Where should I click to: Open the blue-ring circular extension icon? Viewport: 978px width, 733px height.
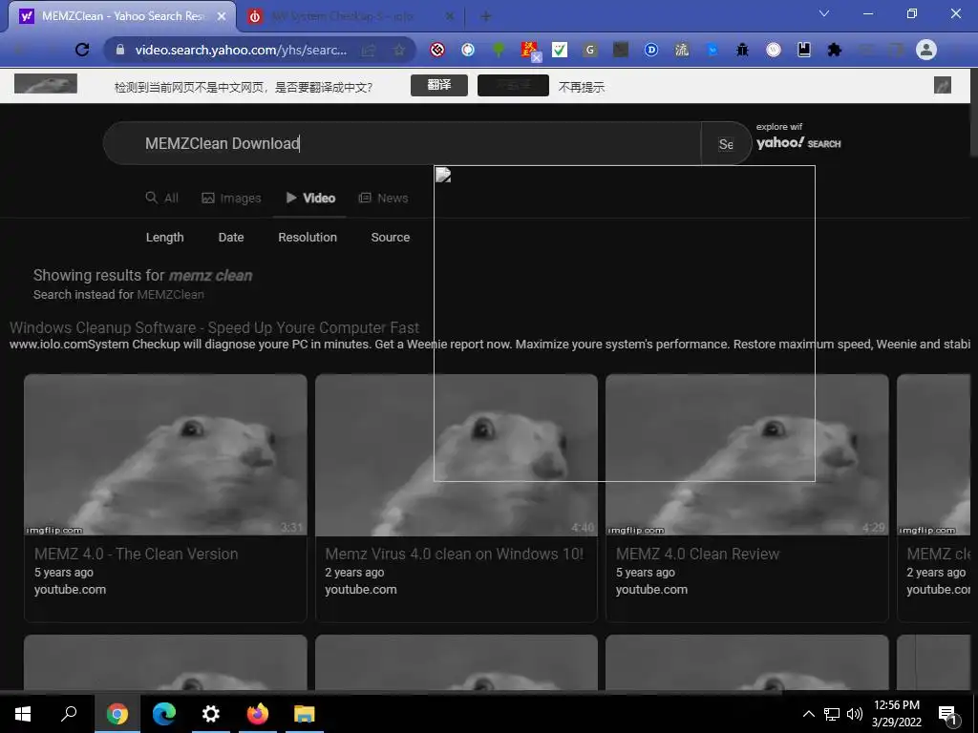[468, 50]
